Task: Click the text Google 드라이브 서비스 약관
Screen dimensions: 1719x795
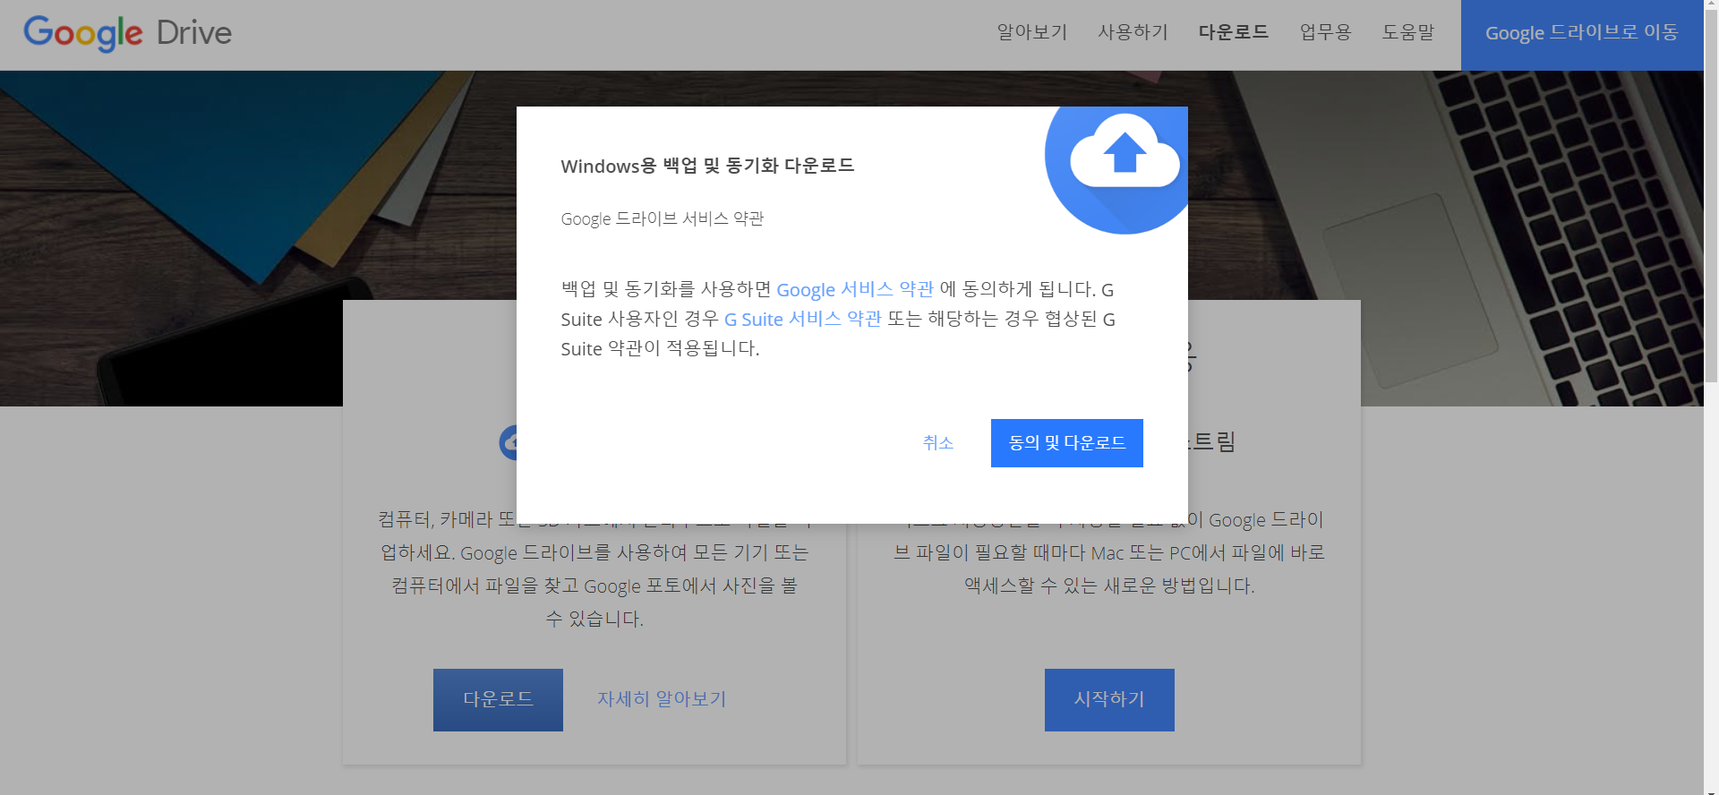Action: click(663, 218)
